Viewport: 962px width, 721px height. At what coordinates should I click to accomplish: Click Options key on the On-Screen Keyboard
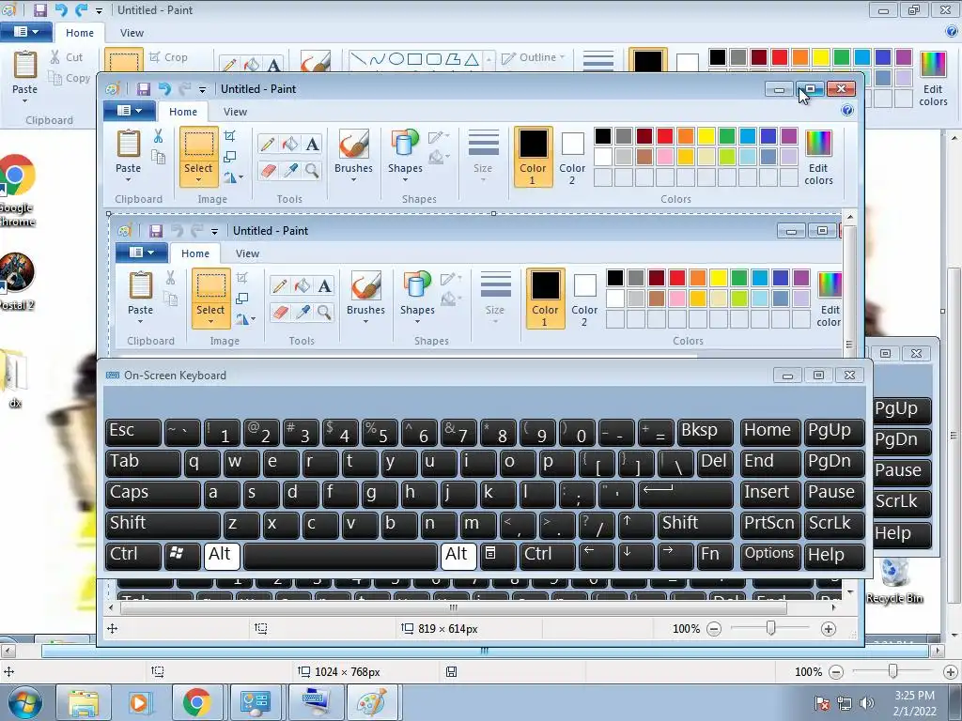click(x=768, y=554)
